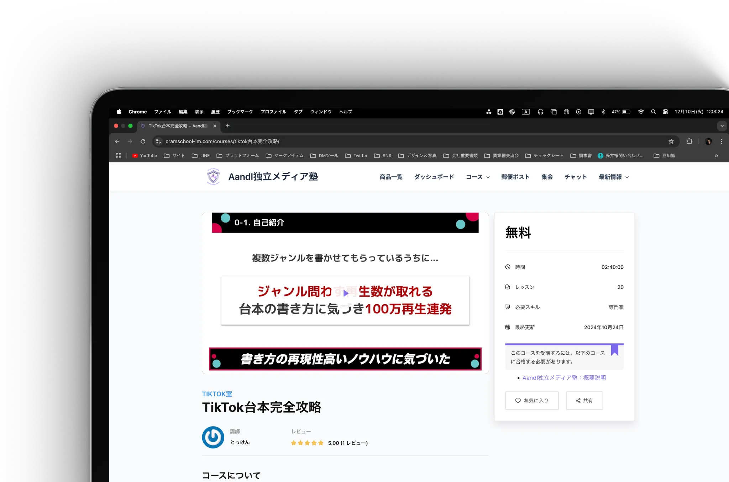Close the TikTok台本完全攻略 tab

click(215, 126)
